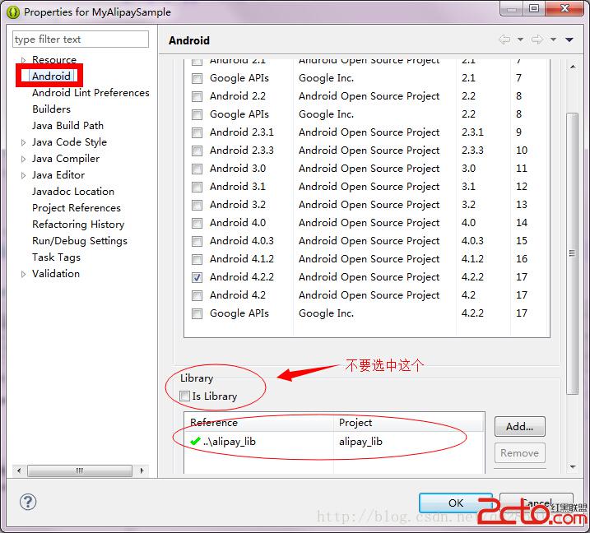Viewport: 590px width, 533px height.
Task: Click the back navigation arrow icon
Action: click(504, 39)
